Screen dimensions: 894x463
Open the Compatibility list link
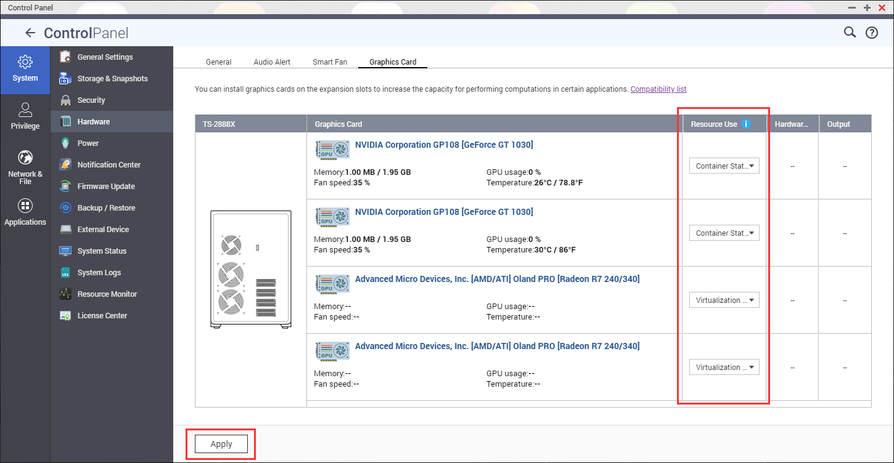point(658,89)
